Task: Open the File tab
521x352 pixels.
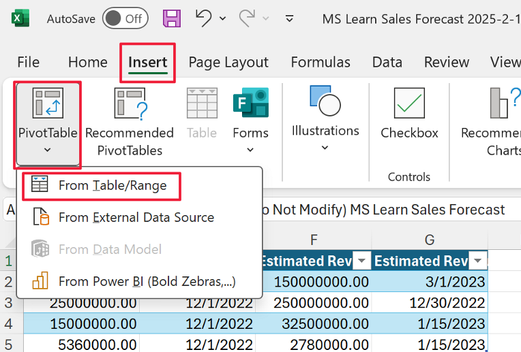Action: (x=28, y=62)
